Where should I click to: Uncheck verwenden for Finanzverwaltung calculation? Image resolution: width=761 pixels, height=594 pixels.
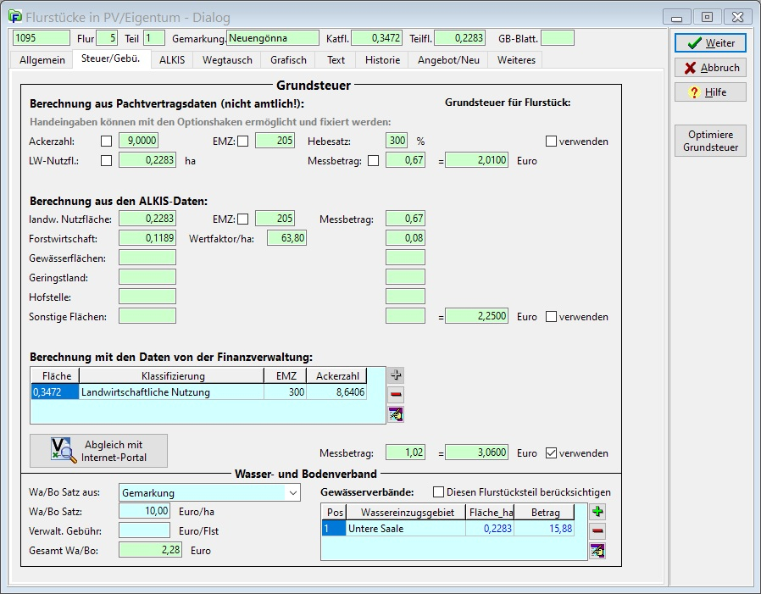pyautogui.click(x=552, y=453)
